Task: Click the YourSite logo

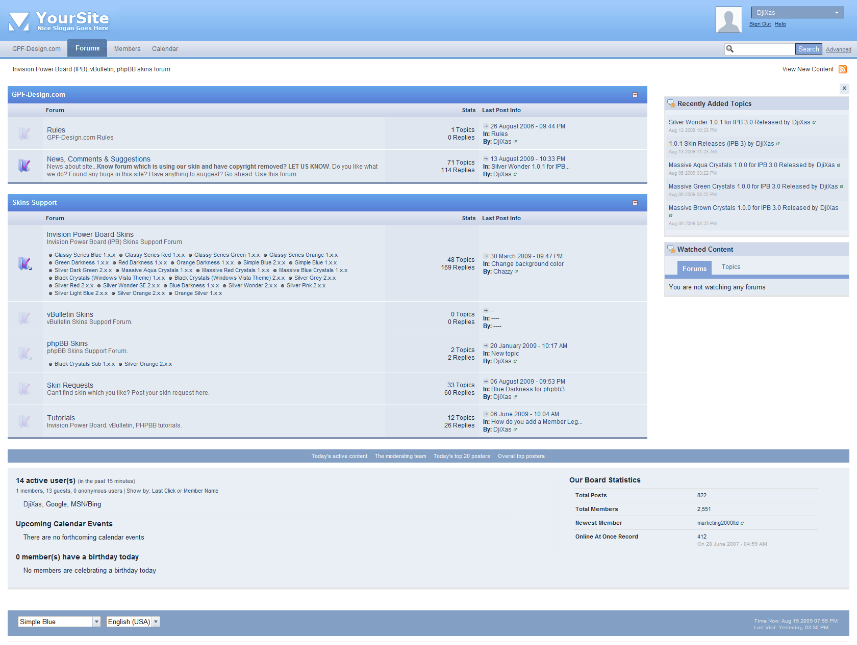Action: (59, 21)
